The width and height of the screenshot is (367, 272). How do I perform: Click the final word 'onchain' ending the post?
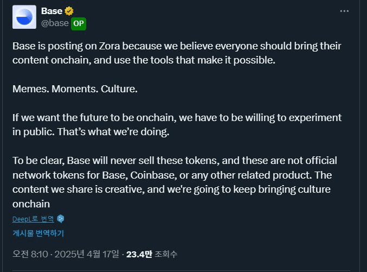click(31, 204)
